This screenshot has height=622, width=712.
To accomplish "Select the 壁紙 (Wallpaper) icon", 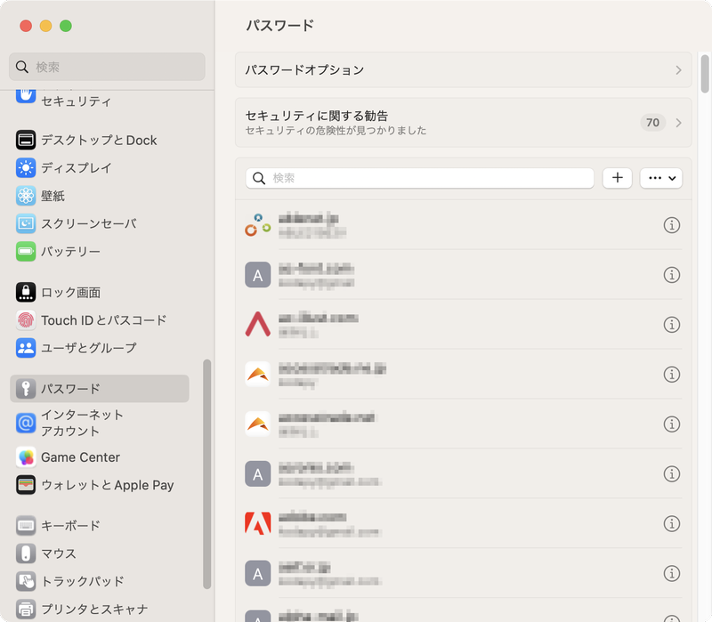I will pos(24,196).
